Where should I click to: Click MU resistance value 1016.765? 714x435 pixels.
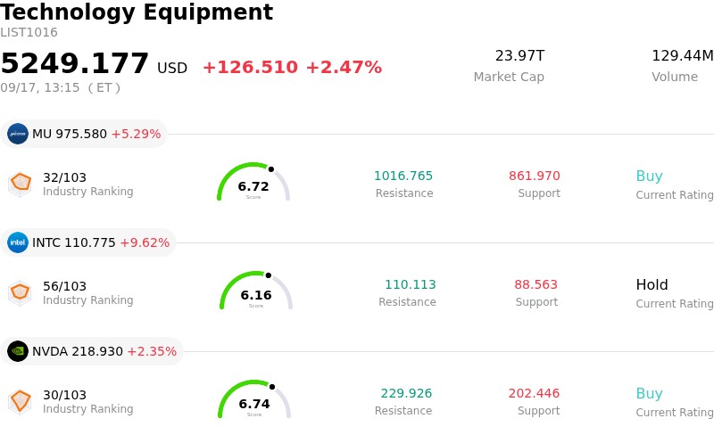click(403, 176)
